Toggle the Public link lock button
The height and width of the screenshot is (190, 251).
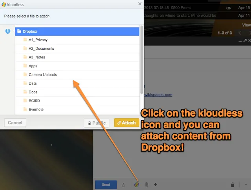point(97,123)
